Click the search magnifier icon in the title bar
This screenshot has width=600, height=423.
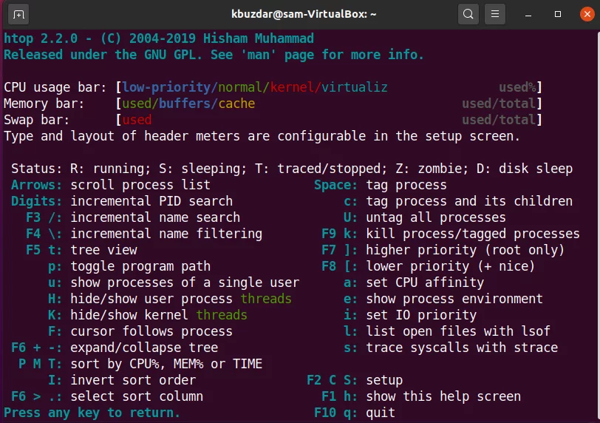click(468, 14)
